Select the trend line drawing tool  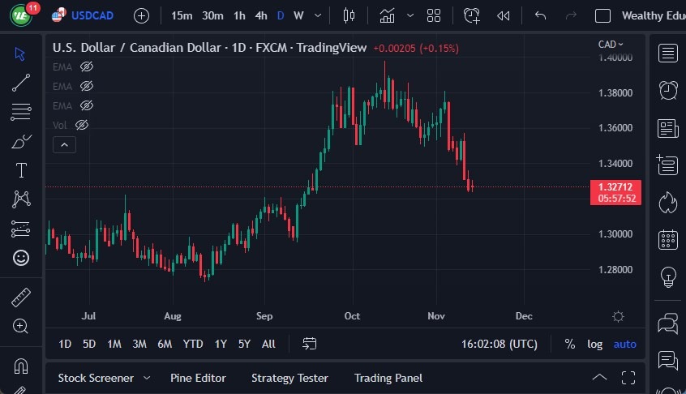(x=20, y=83)
